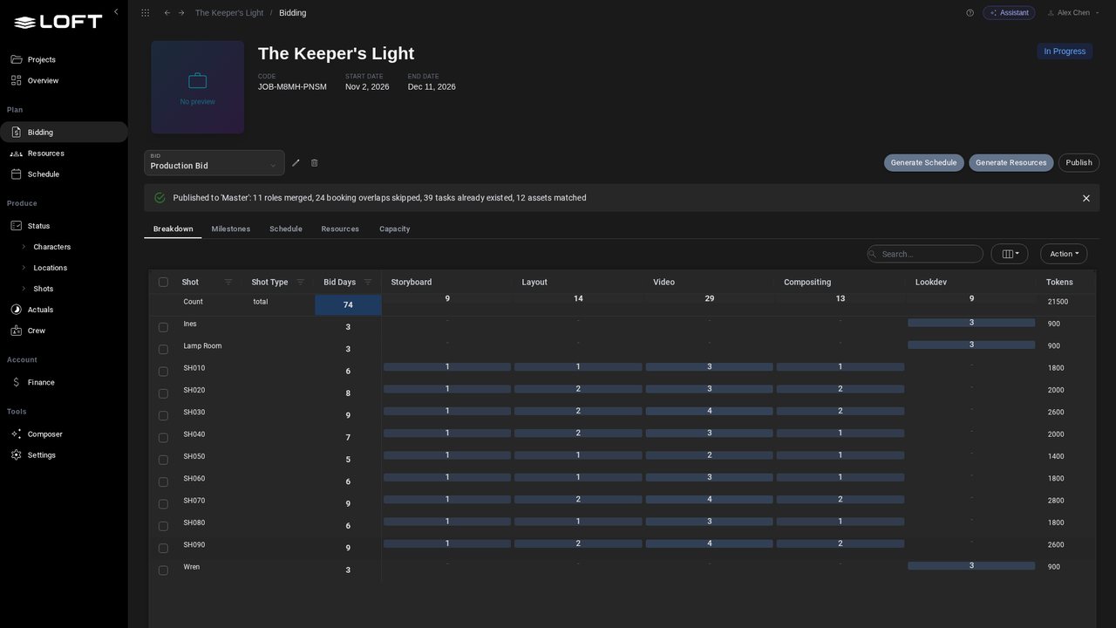This screenshot has height=628, width=1116.
Task: Click the pencil edit bid icon
Action: 296,163
